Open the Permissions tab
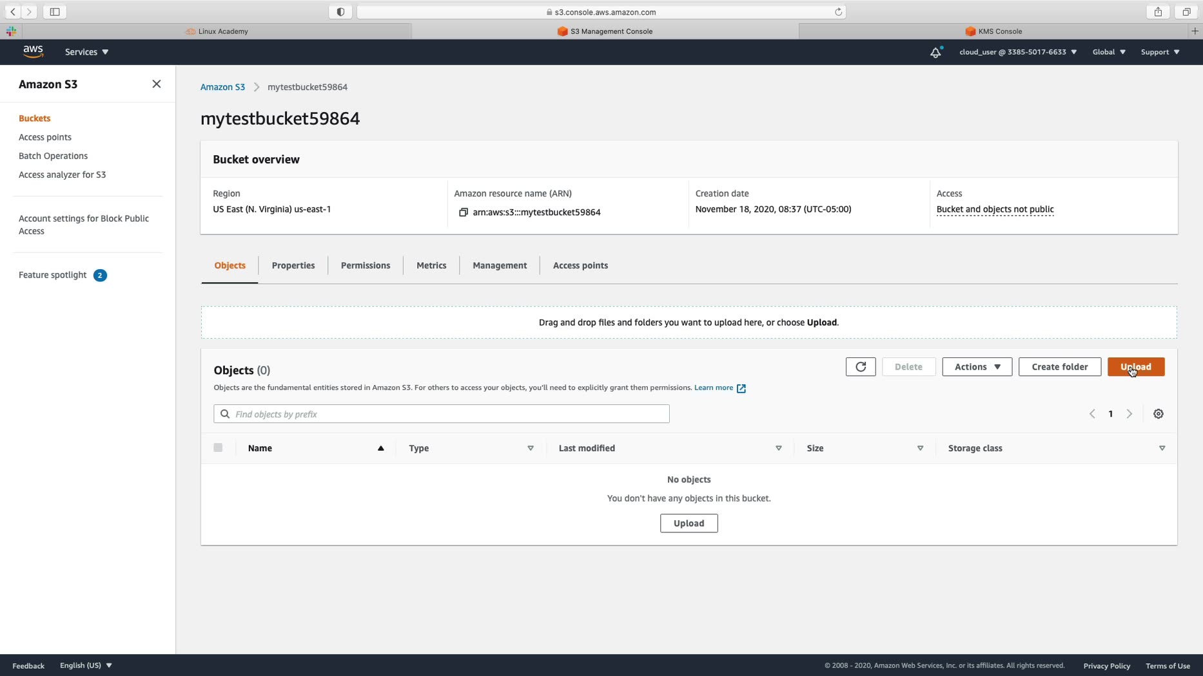The image size is (1203, 676). click(366, 266)
